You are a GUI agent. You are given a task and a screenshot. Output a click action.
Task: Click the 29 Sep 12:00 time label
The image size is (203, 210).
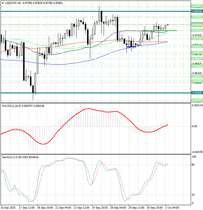136,208
